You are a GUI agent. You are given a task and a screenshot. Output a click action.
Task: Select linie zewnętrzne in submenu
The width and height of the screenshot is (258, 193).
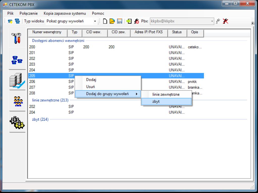(x=166, y=94)
